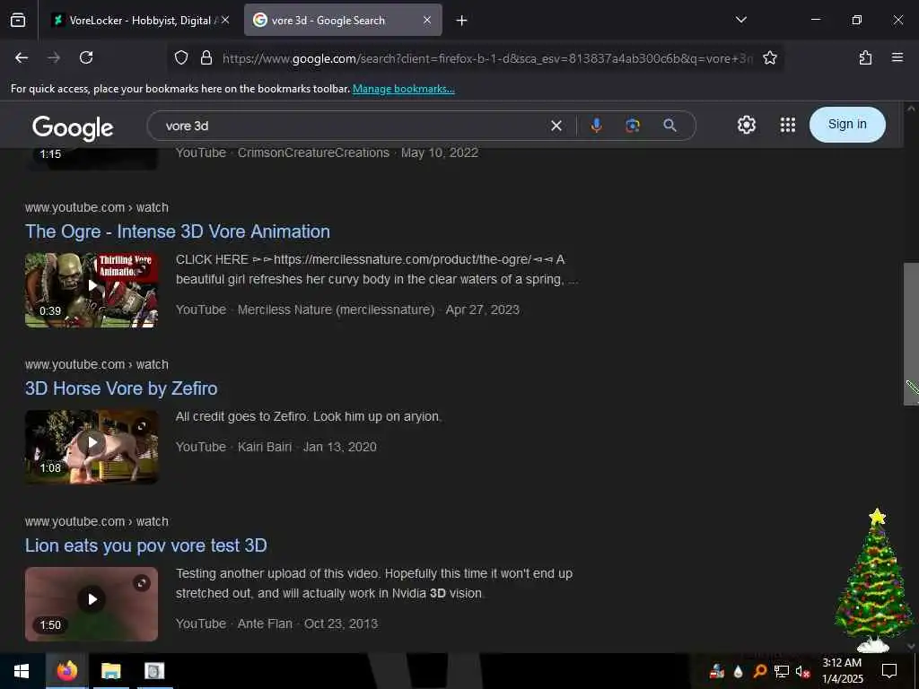Viewport: 919px width, 689px height.
Task: Play The Ogre video thumbnail
Action: (92, 290)
